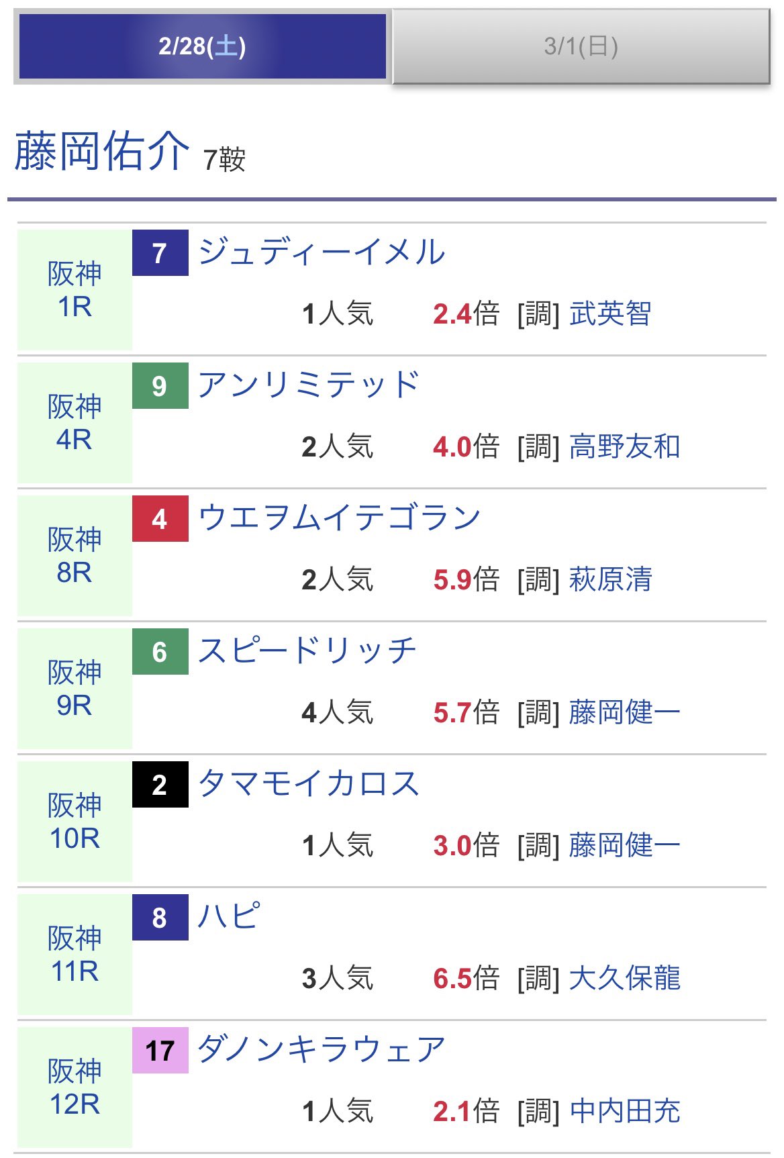Open trainer 大久保龍 profile
This screenshot has width=784, height=1158.
pos(624,978)
